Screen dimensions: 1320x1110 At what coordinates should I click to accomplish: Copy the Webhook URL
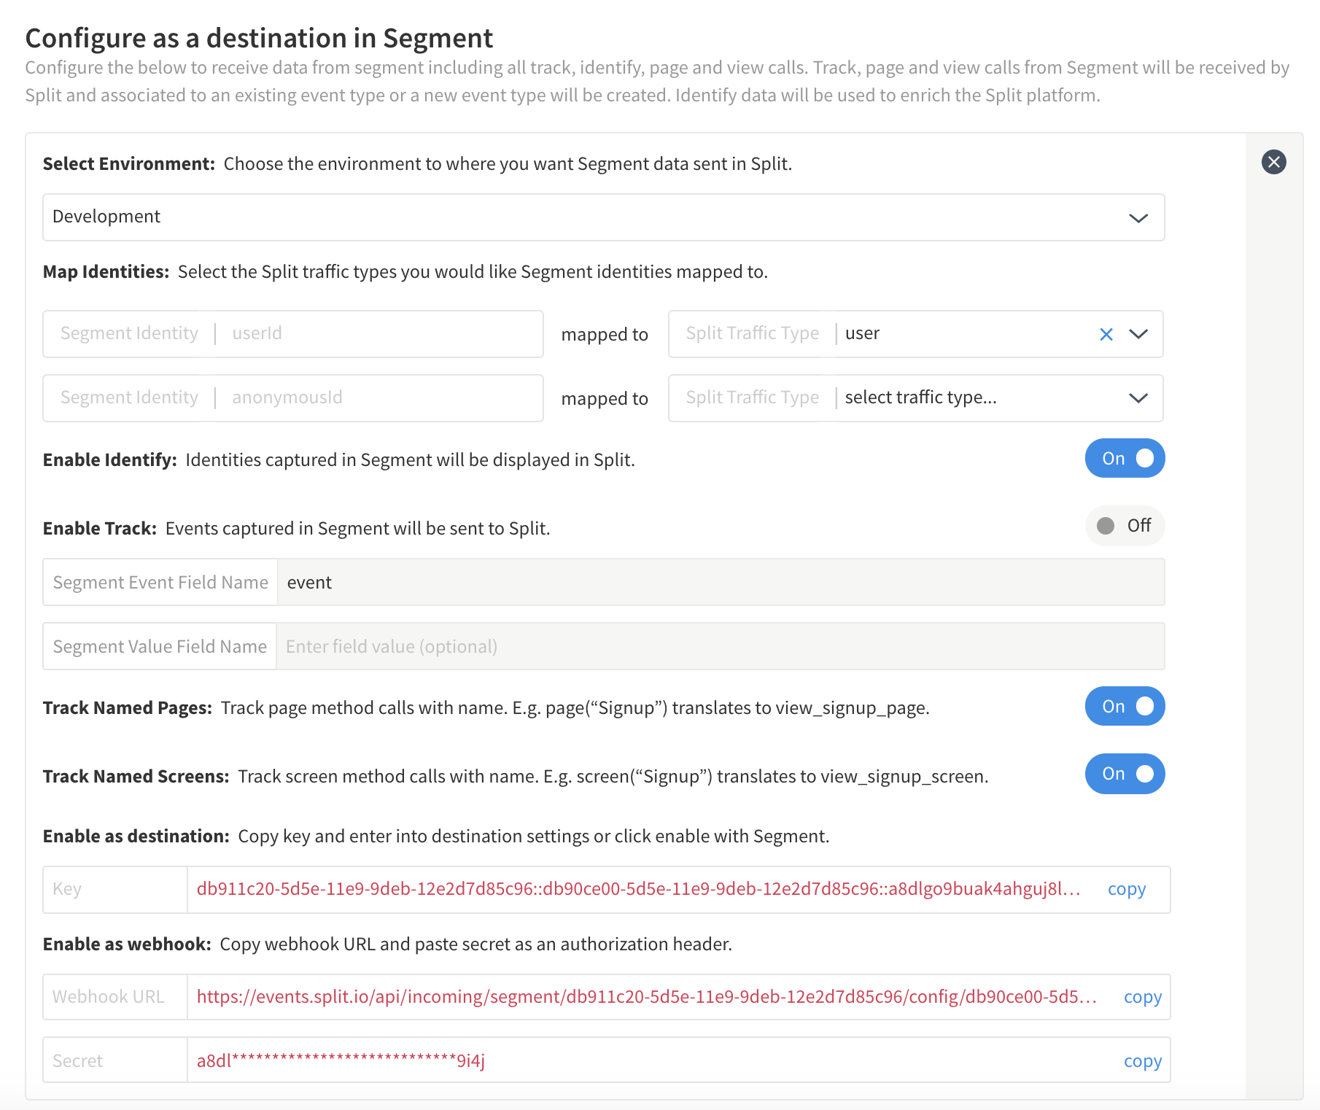(1142, 997)
